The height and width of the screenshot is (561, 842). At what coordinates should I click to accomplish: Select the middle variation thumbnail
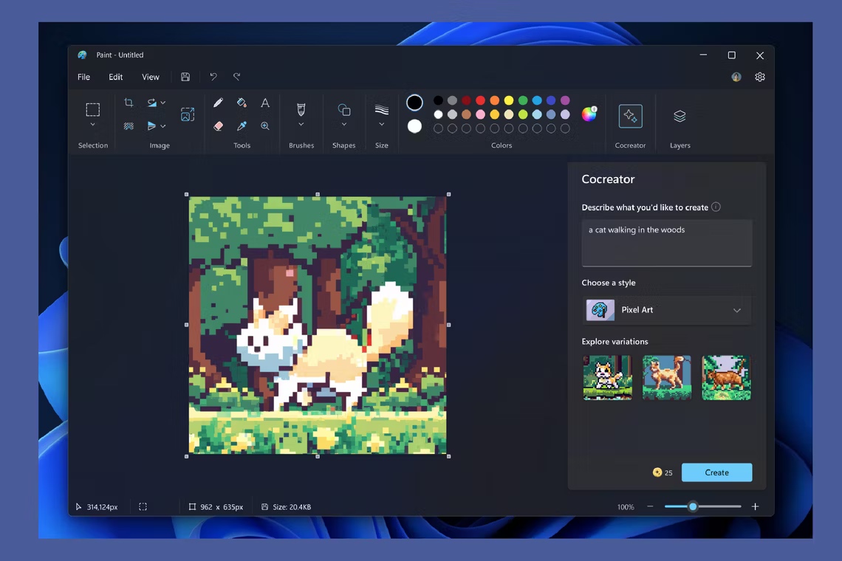coord(667,378)
